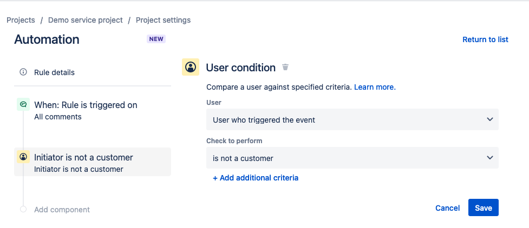529x228 pixels.
Task: Click the yellow User condition header icon
Action: click(191, 67)
